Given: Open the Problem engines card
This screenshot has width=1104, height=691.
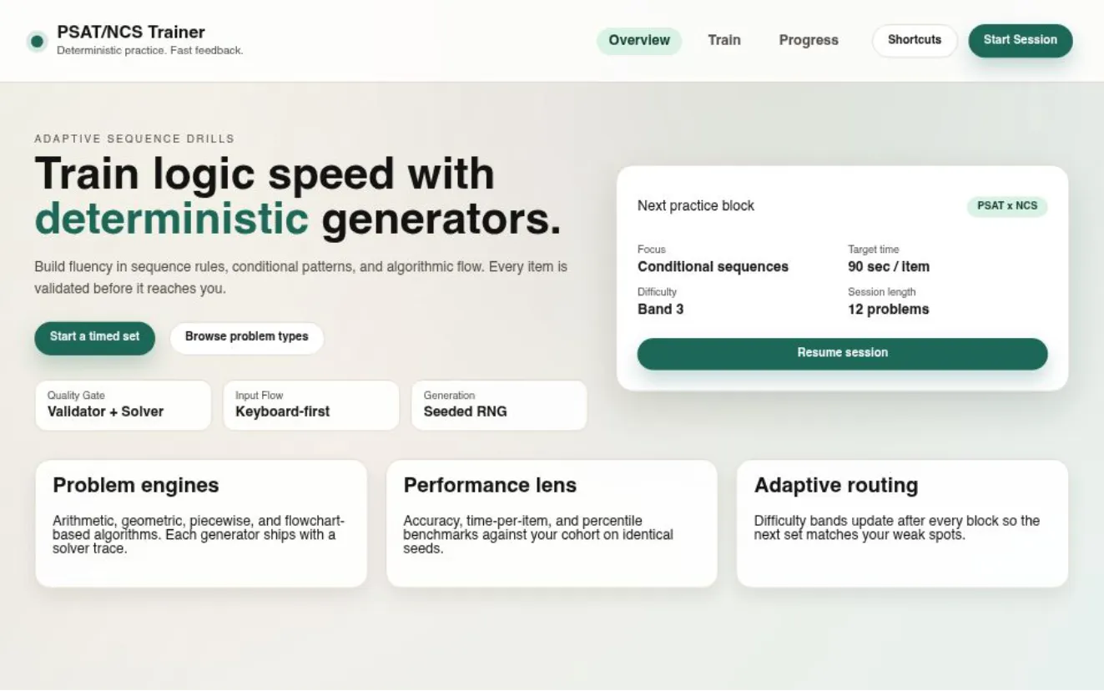Looking at the screenshot, I should (x=201, y=523).
